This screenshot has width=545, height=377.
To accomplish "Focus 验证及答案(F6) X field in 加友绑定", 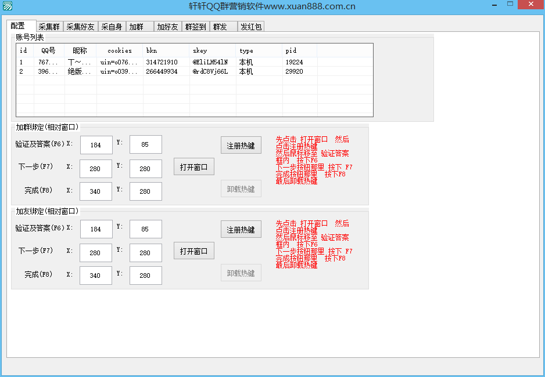I will (96, 229).
